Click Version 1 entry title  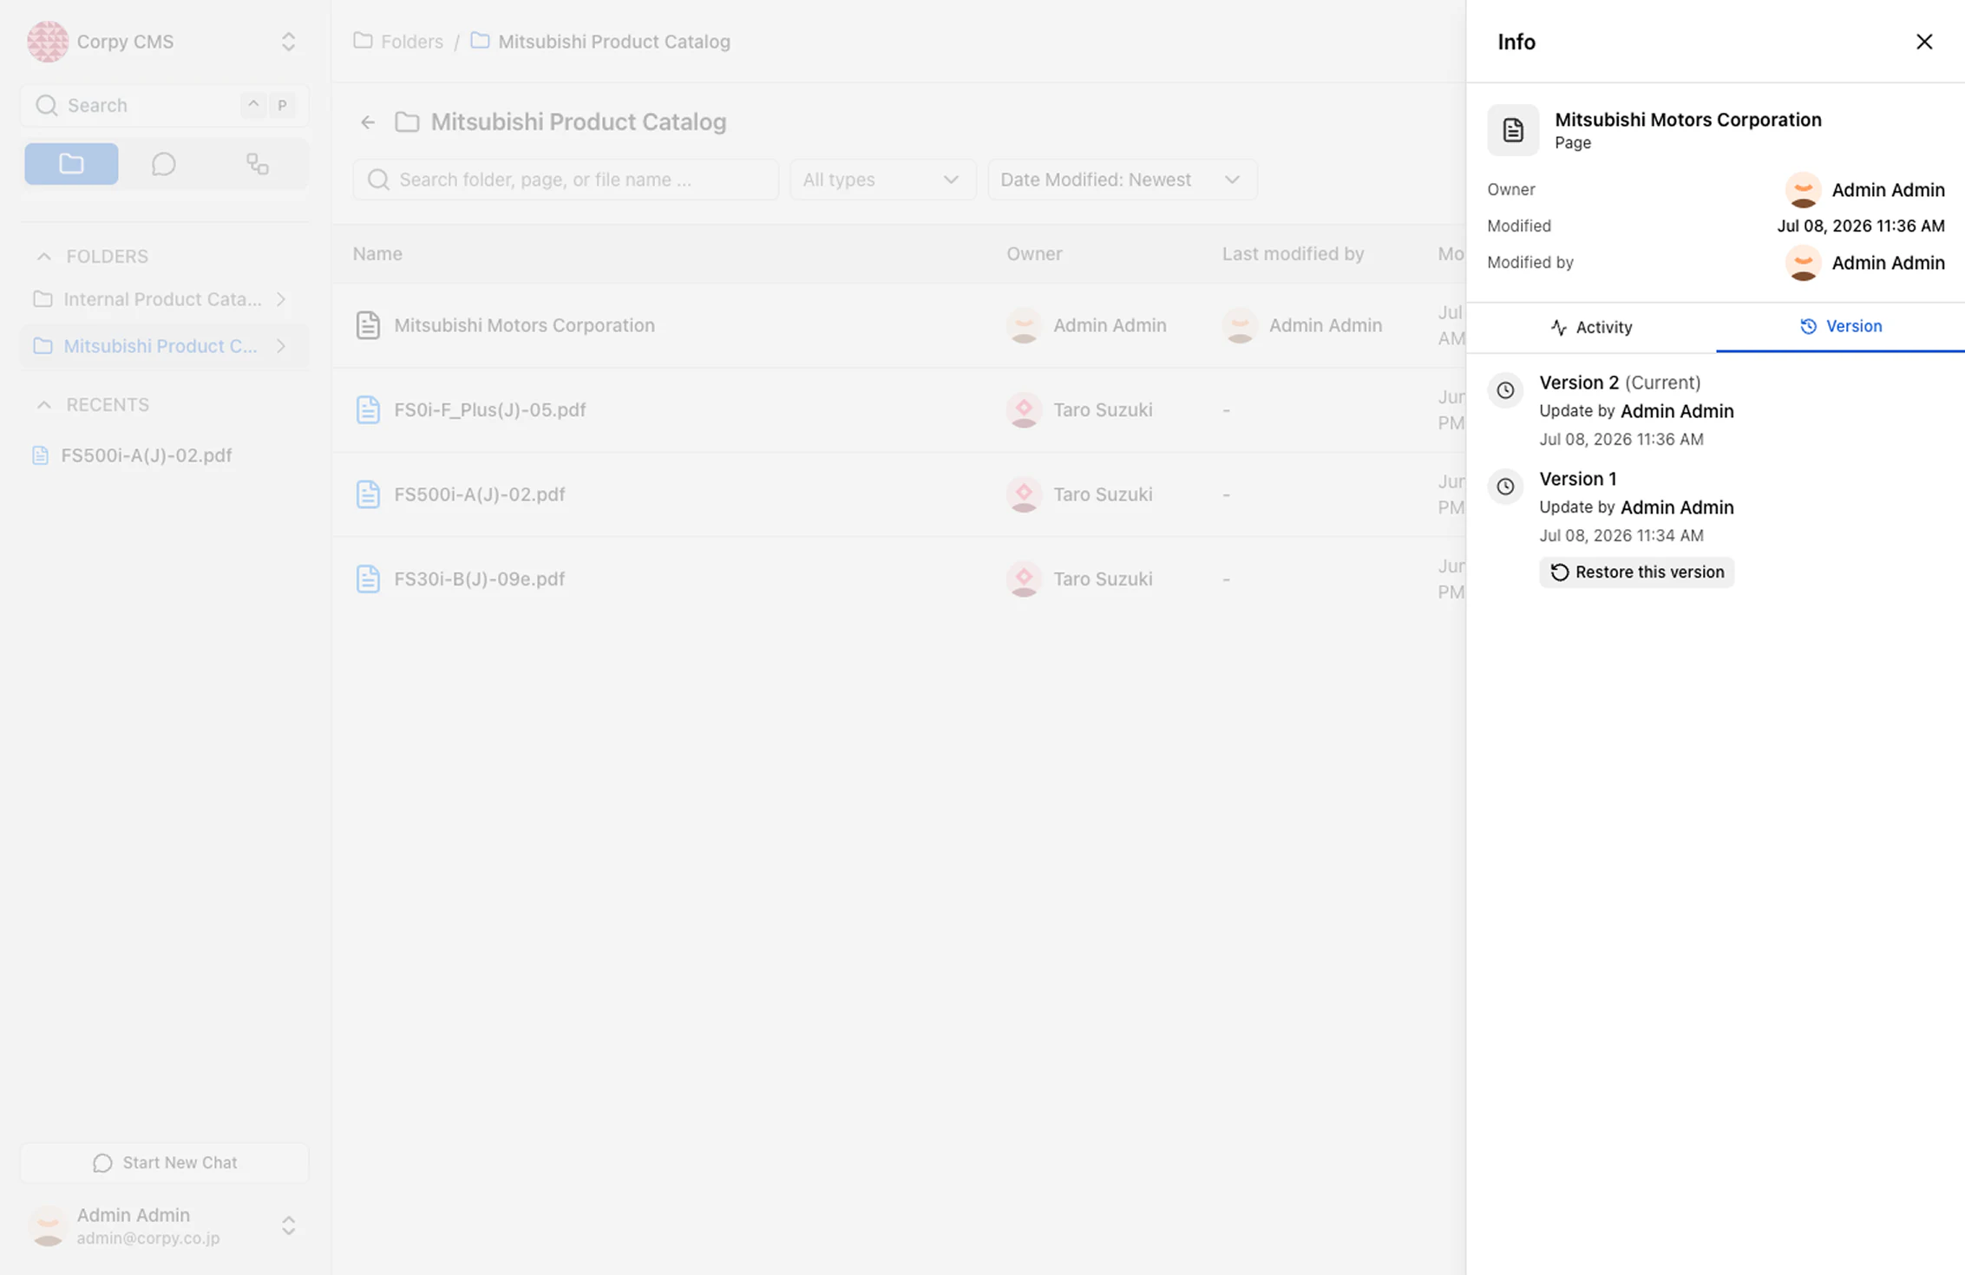(x=1578, y=479)
